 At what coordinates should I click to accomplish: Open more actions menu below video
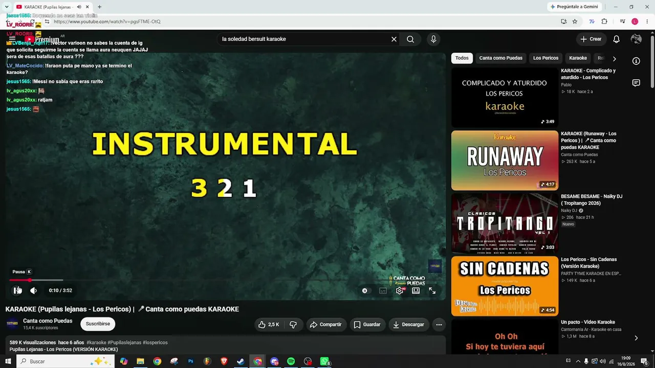[439, 325]
